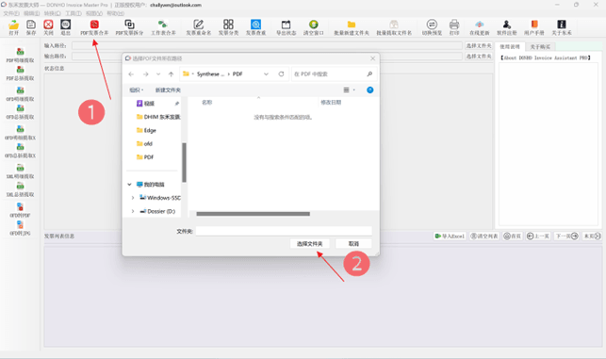Select OFD总括提取X in the left sidebar
This screenshot has width=606, height=359.
[x=20, y=151]
